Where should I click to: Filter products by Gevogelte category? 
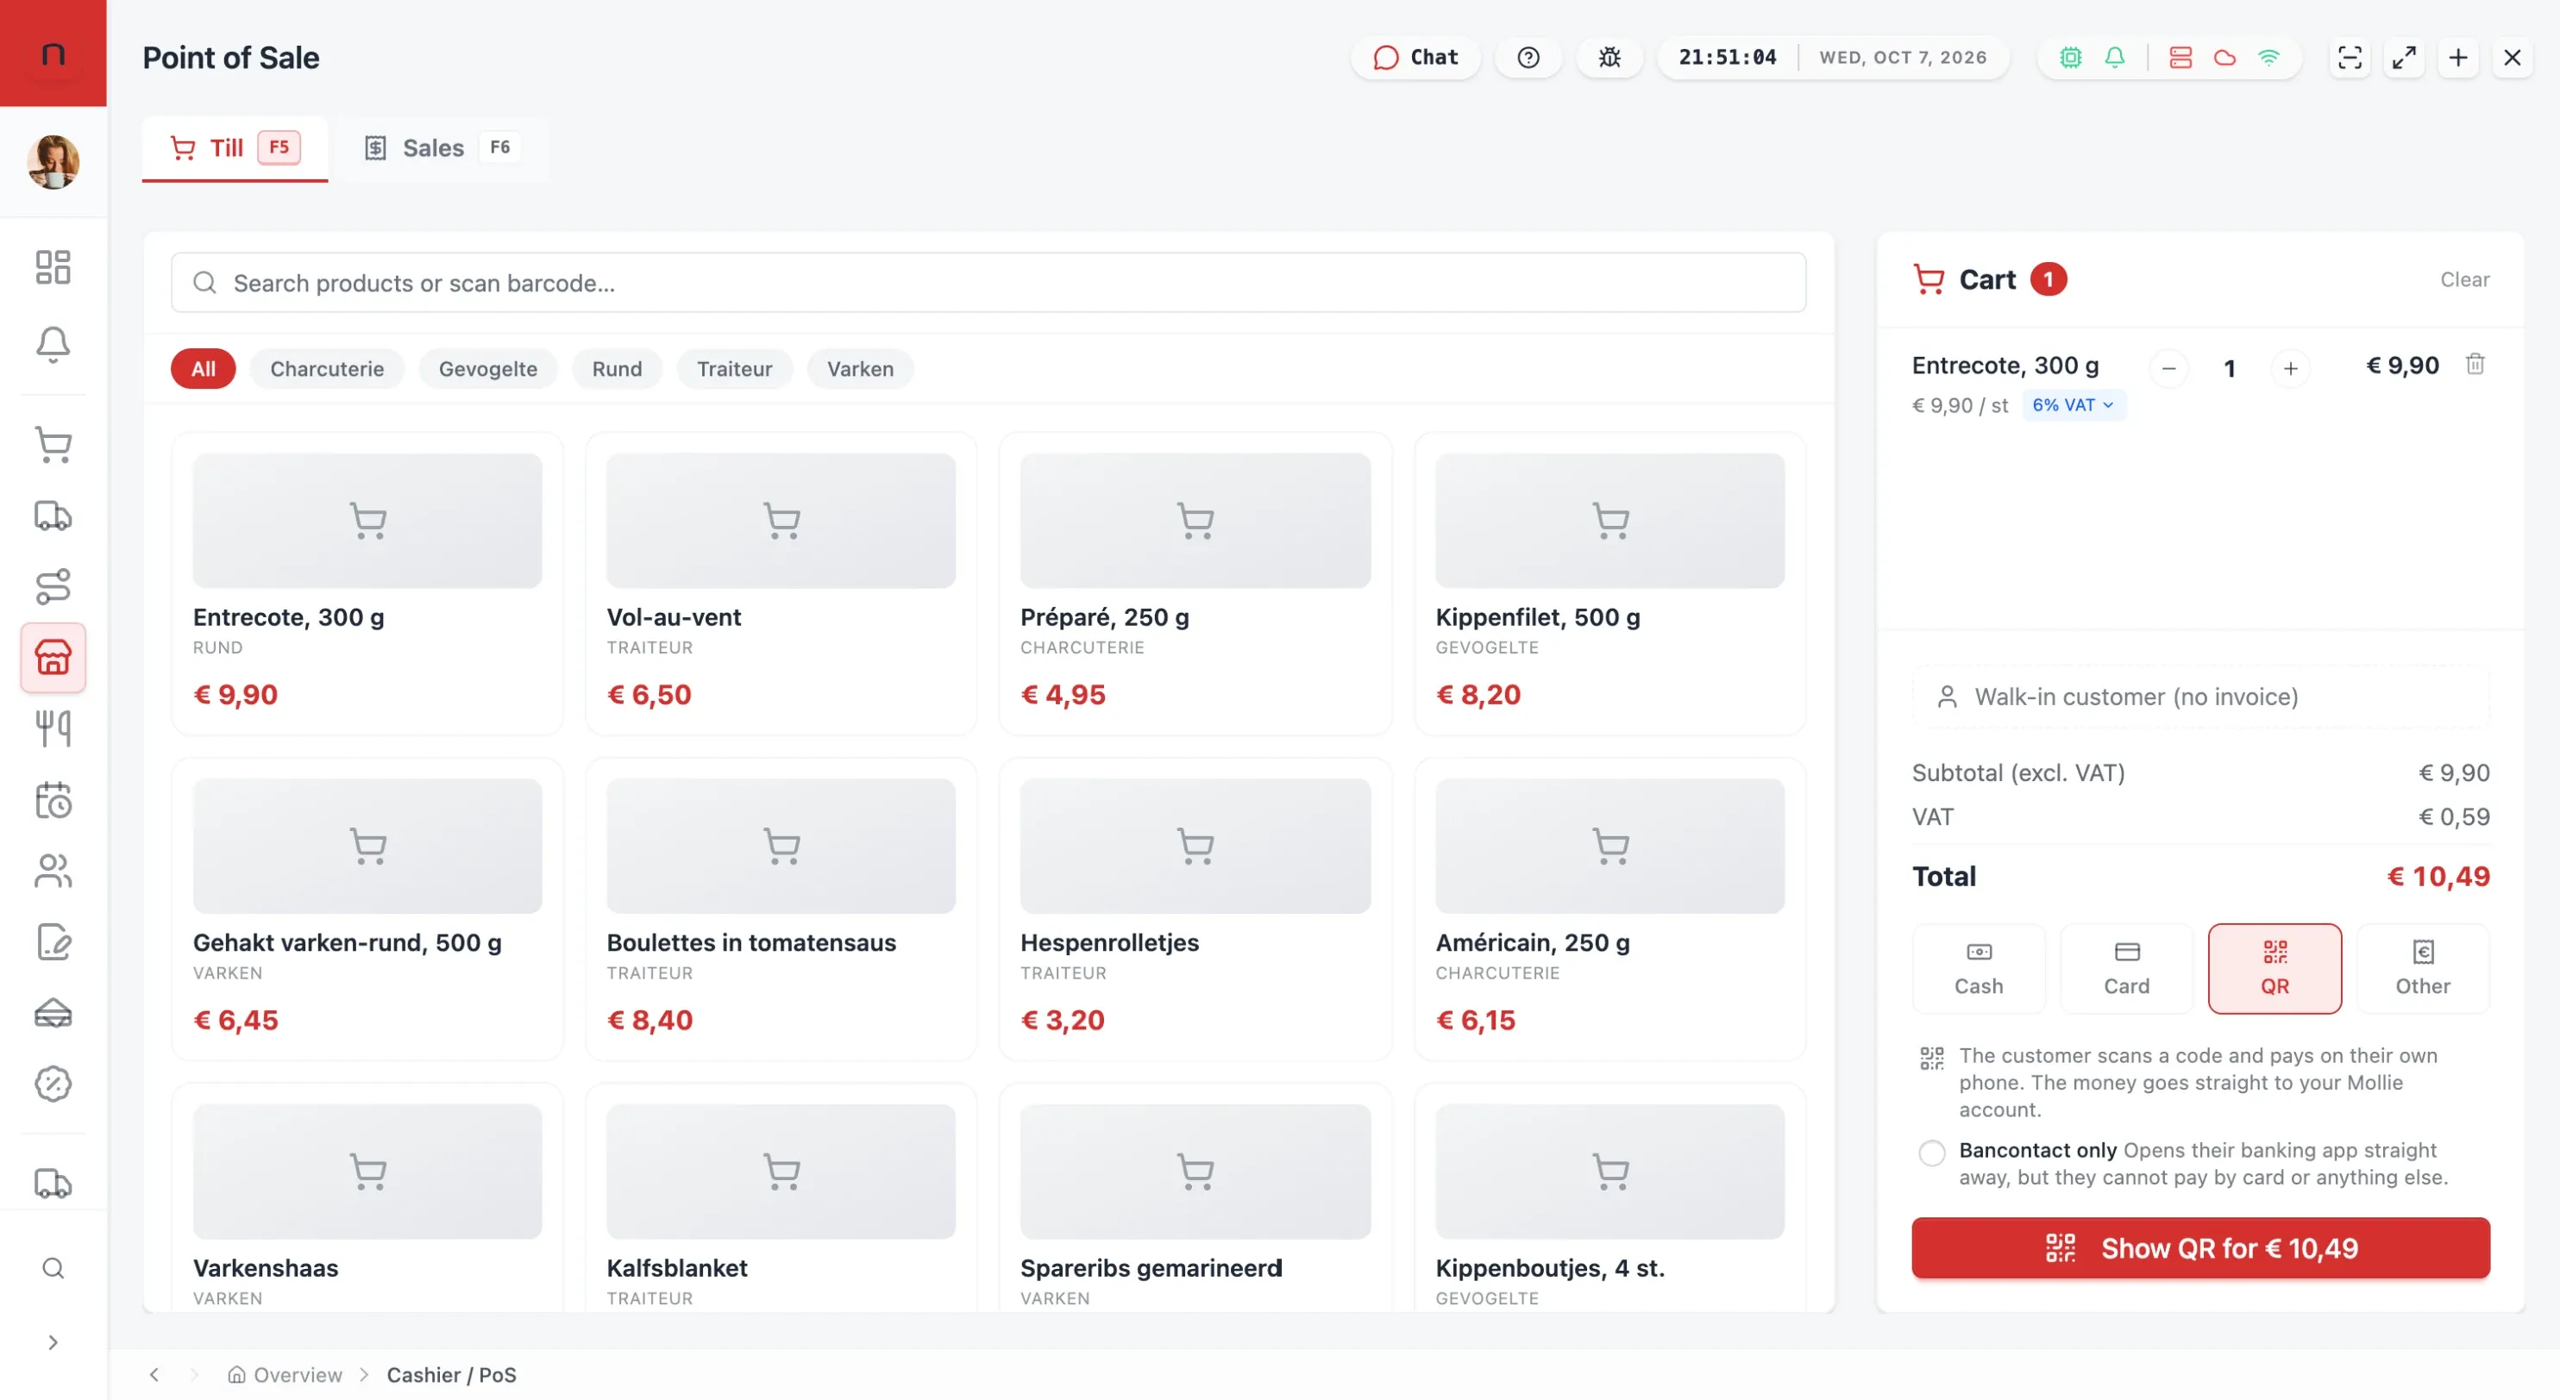point(488,368)
